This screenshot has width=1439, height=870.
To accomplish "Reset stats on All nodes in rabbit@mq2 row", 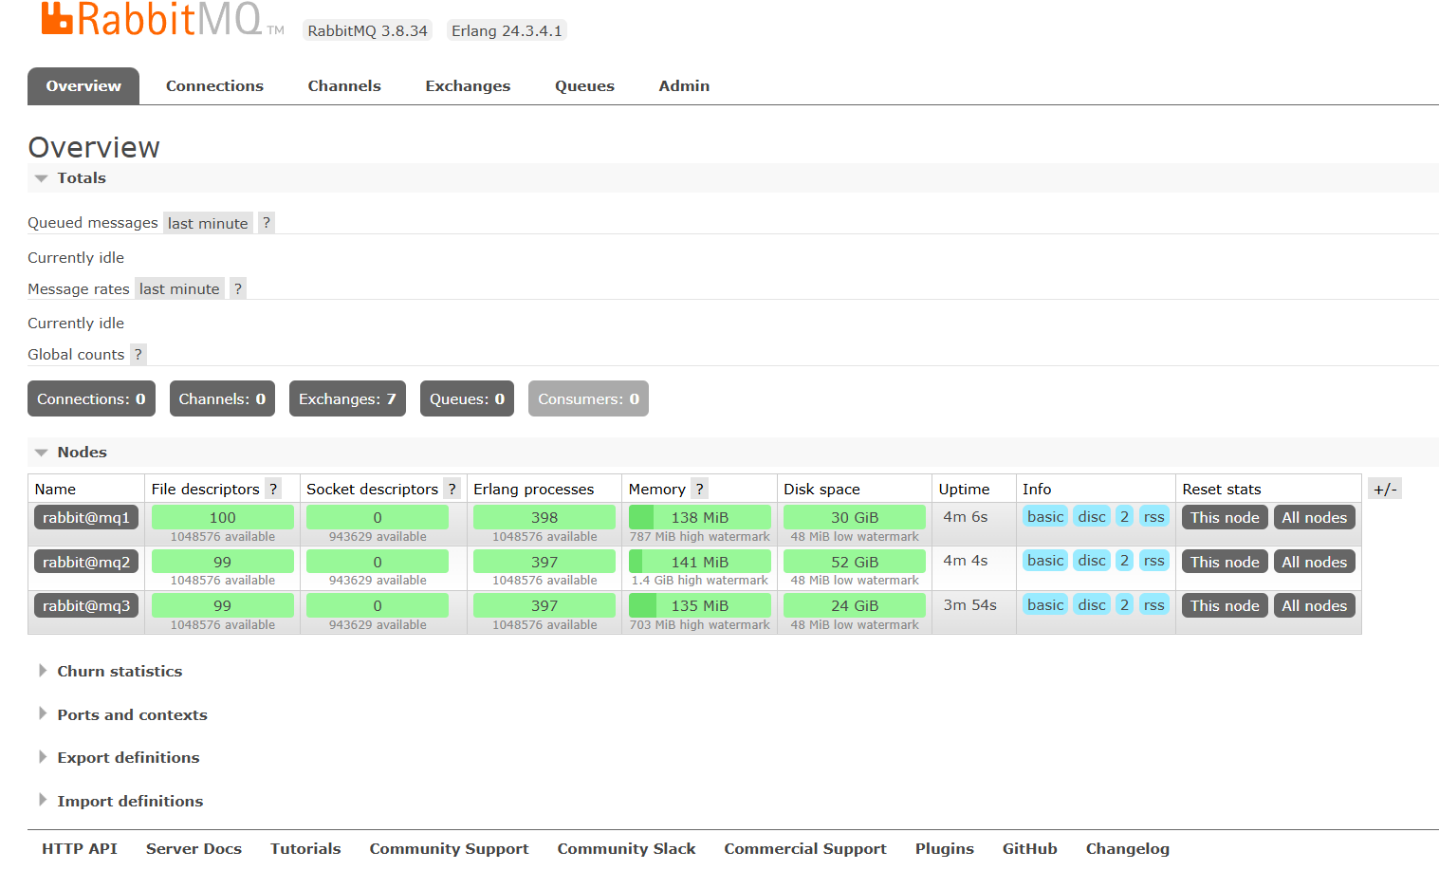I will coord(1314,562).
